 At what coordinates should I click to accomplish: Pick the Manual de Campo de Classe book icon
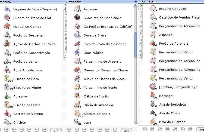77,70
